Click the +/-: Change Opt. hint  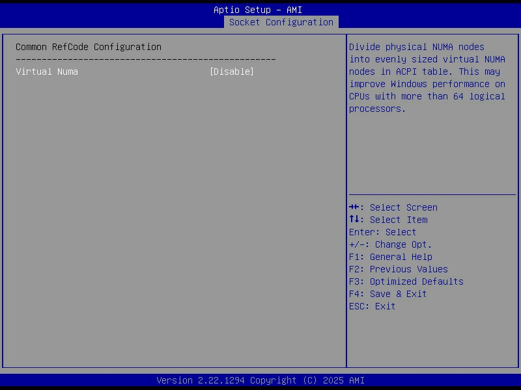(x=390, y=244)
